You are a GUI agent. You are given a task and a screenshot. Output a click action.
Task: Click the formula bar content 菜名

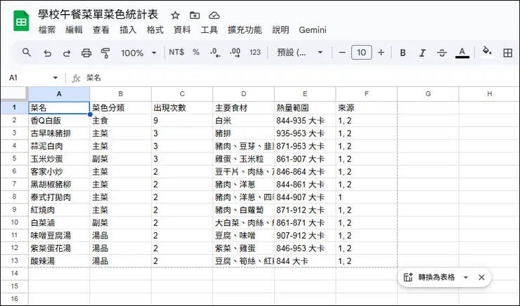(x=94, y=78)
